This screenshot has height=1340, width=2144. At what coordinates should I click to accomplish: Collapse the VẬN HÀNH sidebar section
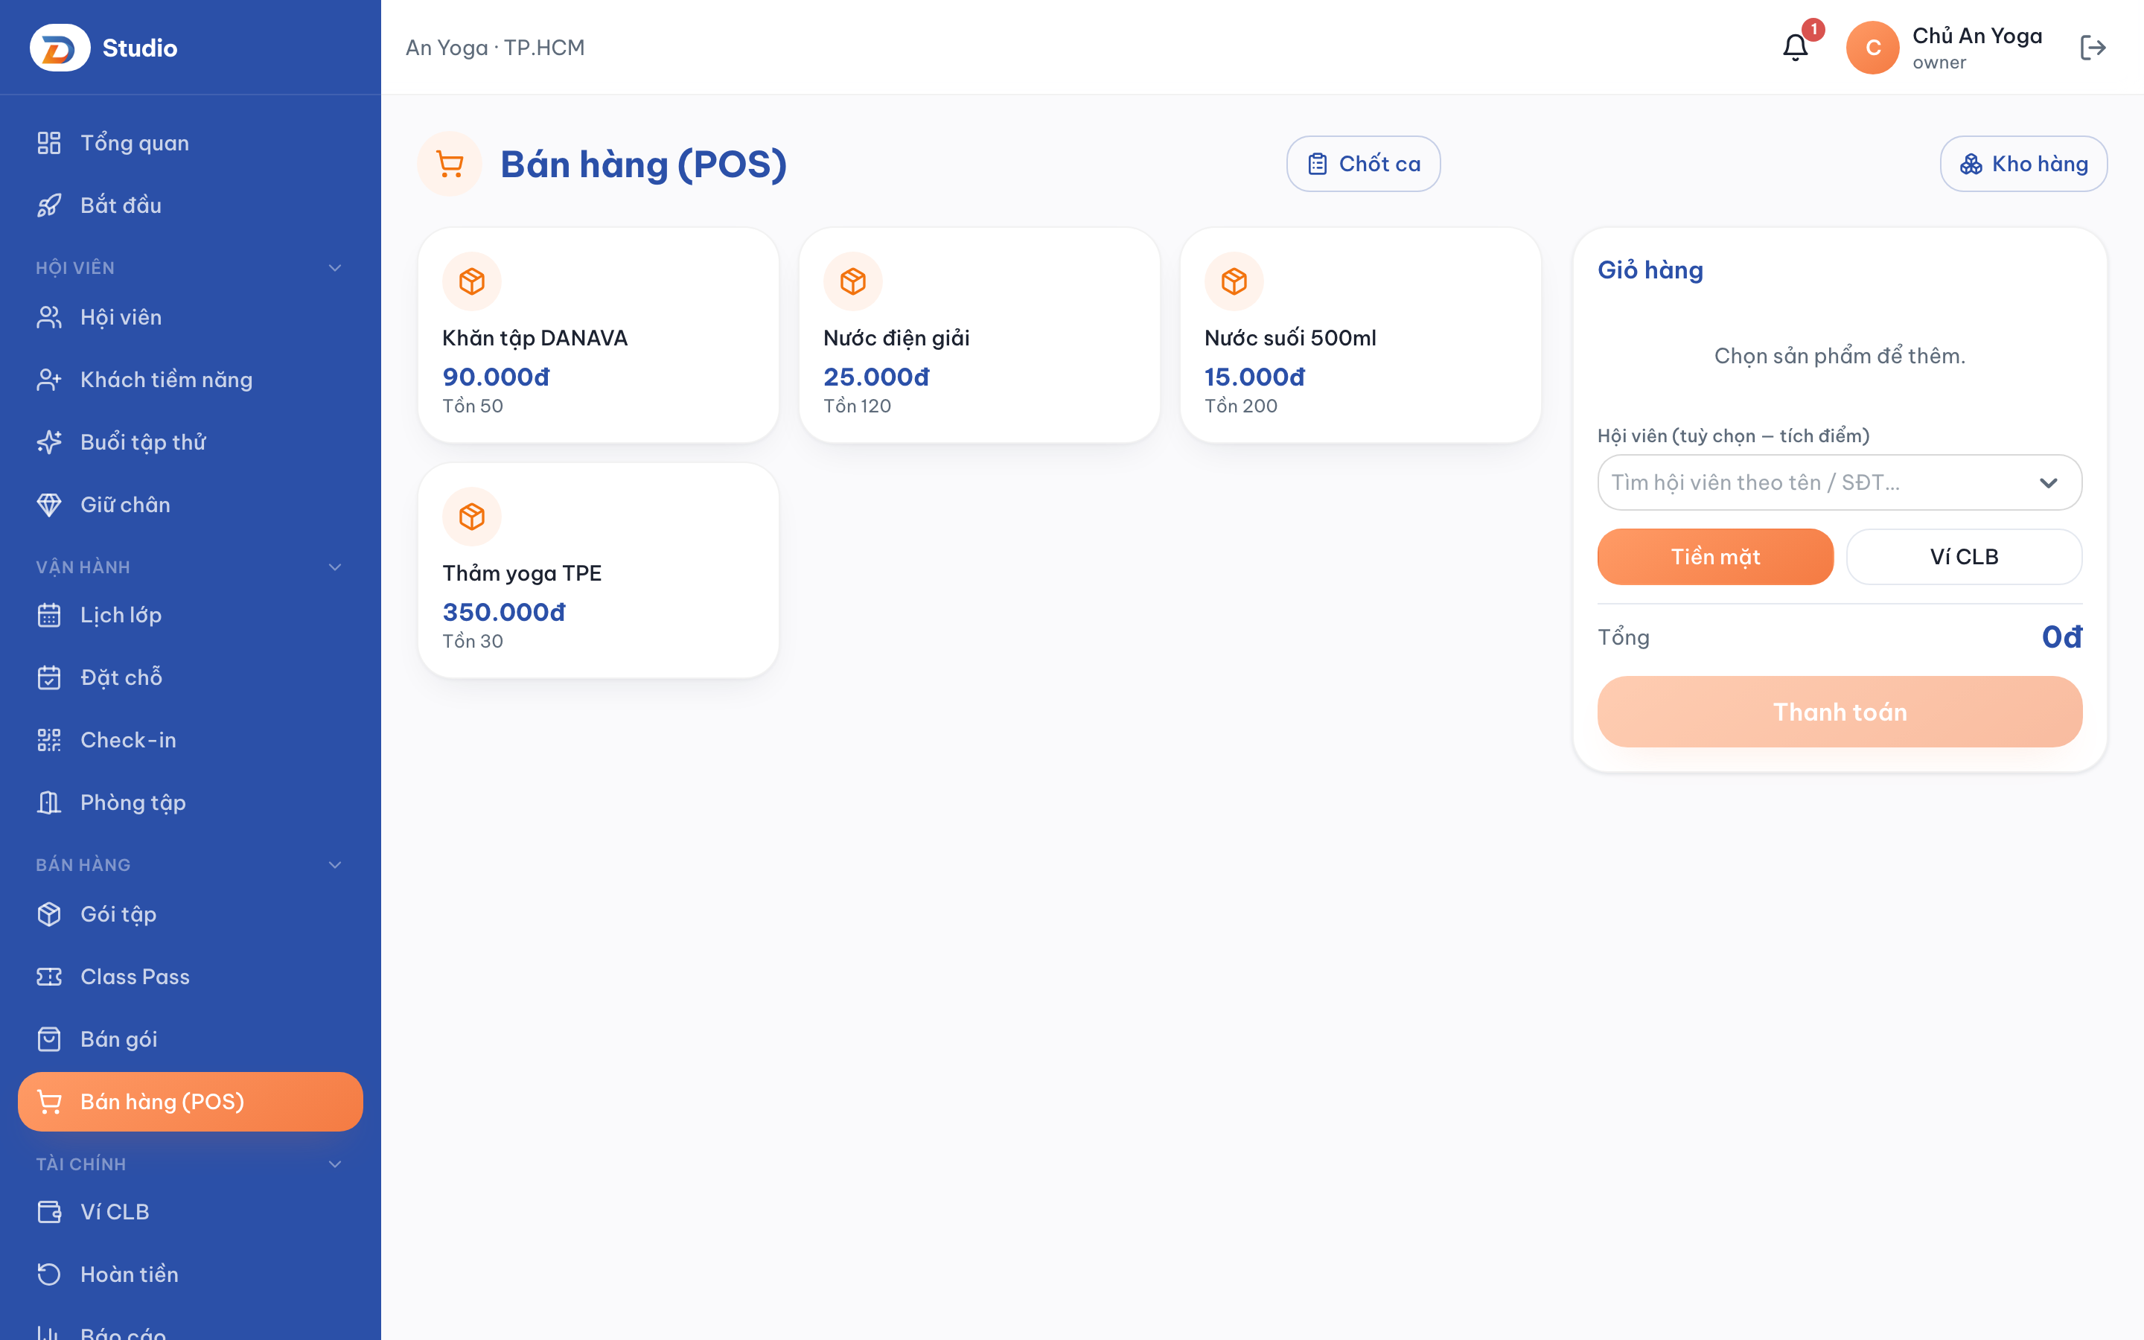[335, 567]
